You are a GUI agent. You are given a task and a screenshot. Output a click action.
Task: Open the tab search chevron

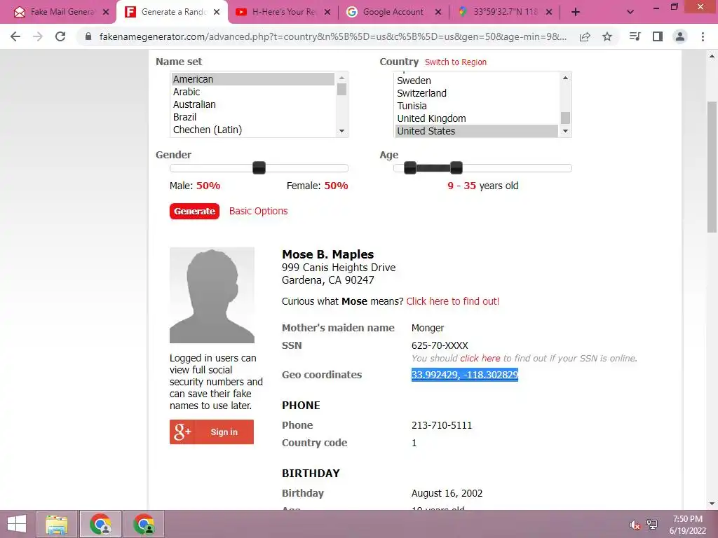point(630,12)
